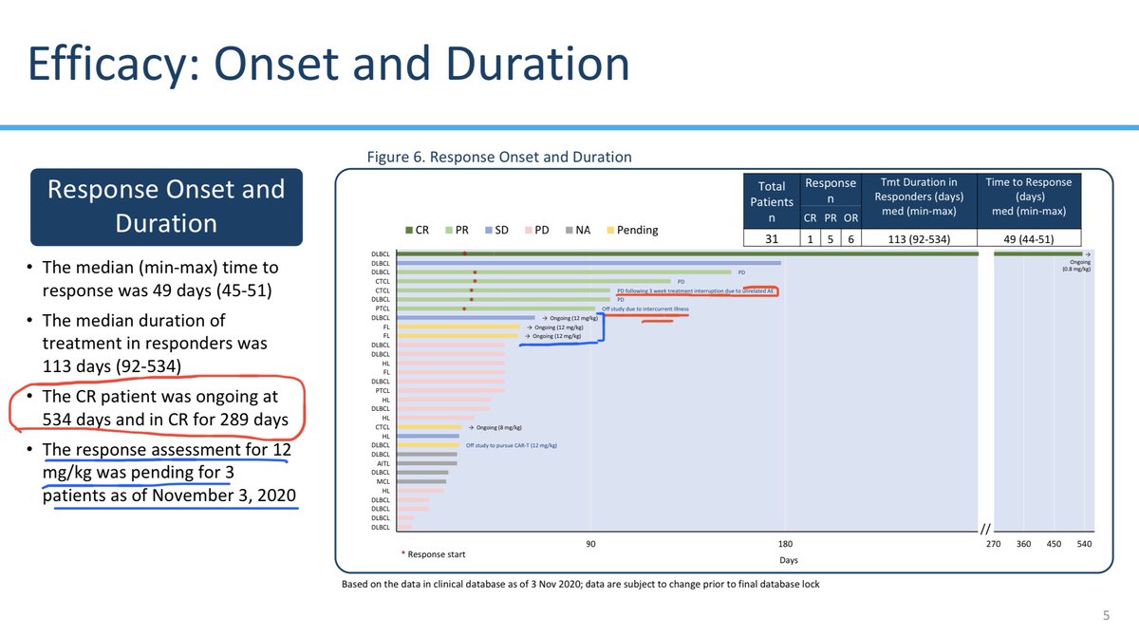Expand the Response n table header
1139x636 pixels.
[831, 190]
